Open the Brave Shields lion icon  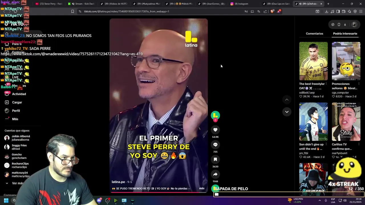(272, 11)
